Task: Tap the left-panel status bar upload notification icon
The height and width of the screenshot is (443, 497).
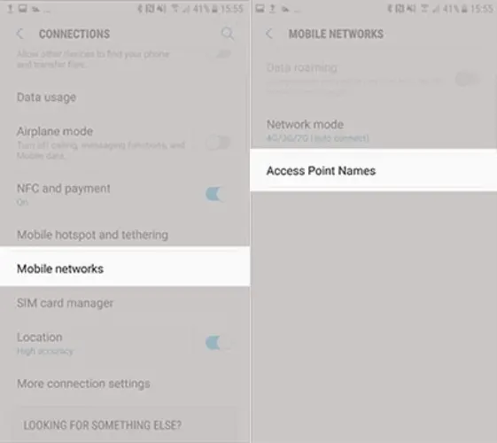Action: 10,9
